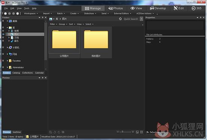Open the Sort dropdown
Image resolution: width=207 pixels, height=140 pixels.
72,24
